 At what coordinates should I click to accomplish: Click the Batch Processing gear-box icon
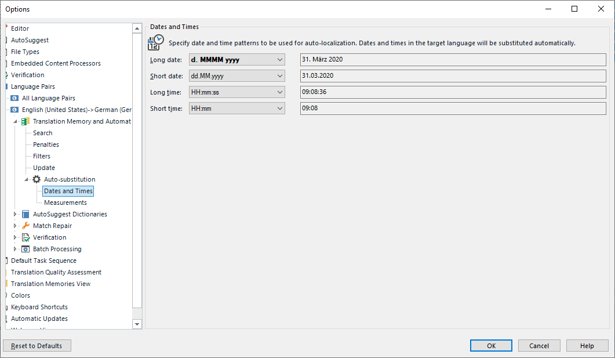[24, 249]
